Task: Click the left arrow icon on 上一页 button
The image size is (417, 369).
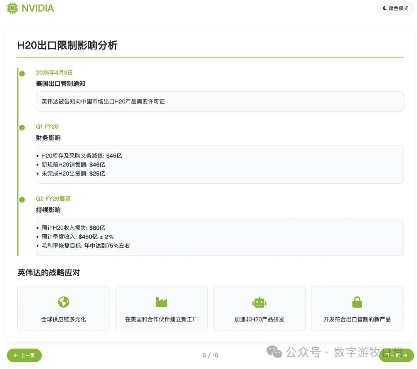Action: tap(15, 355)
